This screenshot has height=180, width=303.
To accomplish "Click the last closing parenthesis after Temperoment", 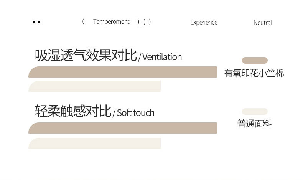I will pyautogui.click(x=150, y=22).
